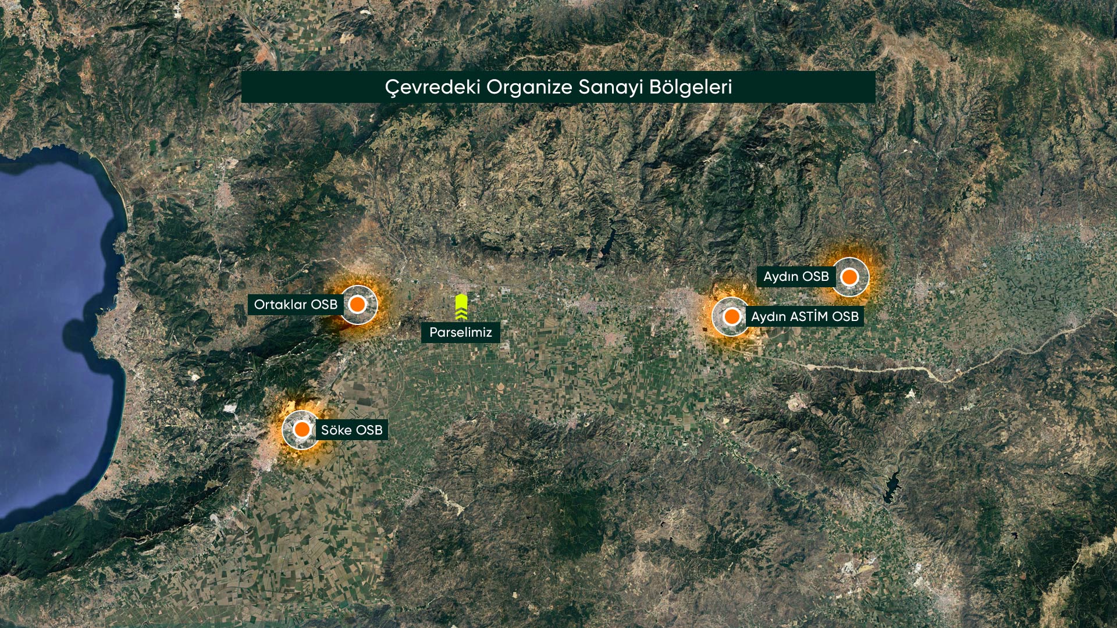This screenshot has width=1117, height=628.
Task: Click the Ortaklar OSB orange marker
Action: point(357,304)
